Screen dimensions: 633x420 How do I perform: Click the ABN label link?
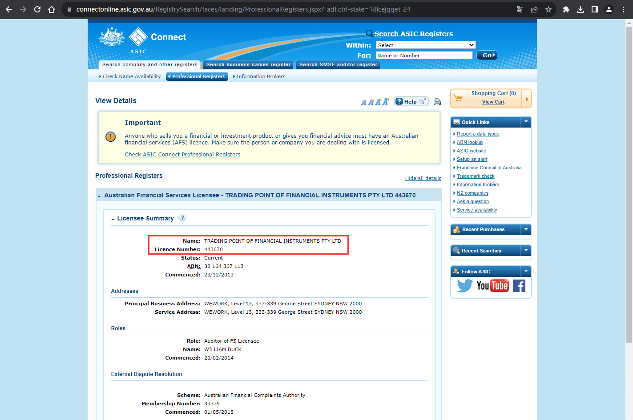(194, 266)
